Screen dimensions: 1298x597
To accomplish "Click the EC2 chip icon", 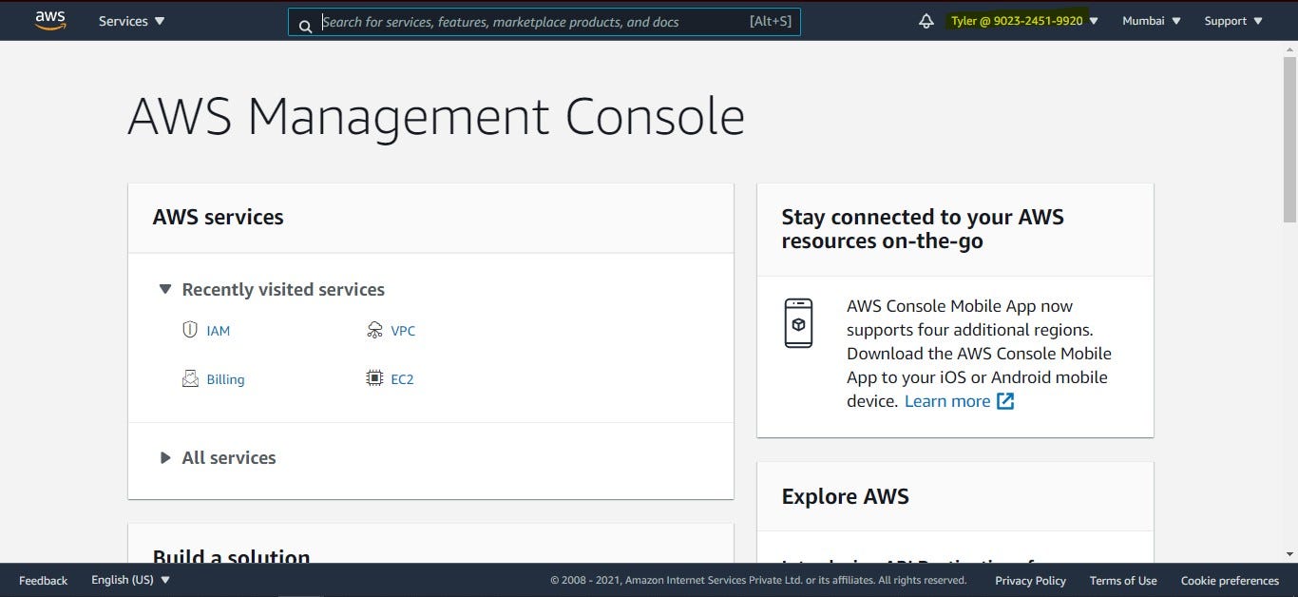I will click(x=374, y=378).
